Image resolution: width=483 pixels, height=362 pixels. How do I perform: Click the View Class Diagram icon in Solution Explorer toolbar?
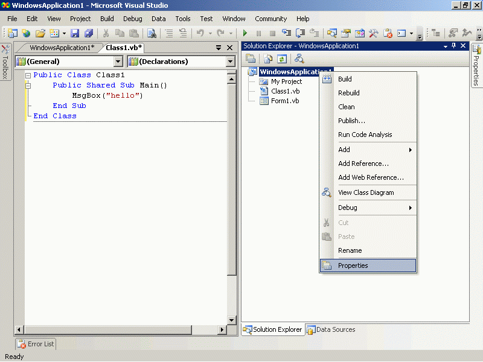pyautogui.click(x=298, y=59)
